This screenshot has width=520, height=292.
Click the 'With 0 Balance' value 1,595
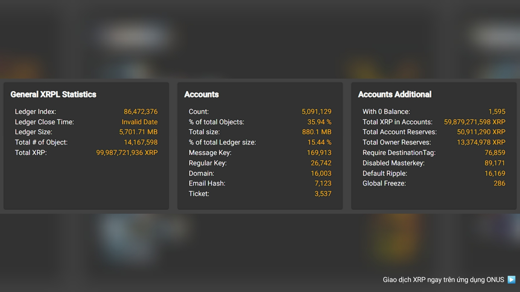497,112
